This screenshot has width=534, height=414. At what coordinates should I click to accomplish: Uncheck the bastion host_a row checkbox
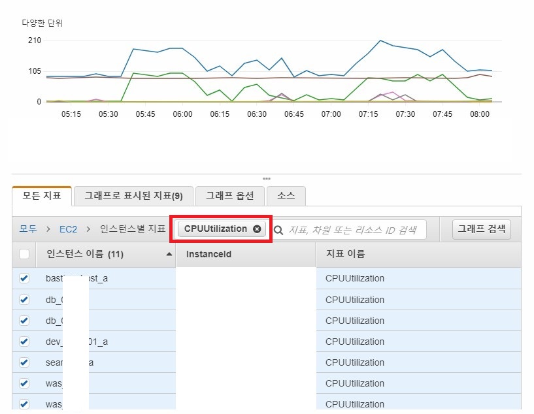[24, 278]
